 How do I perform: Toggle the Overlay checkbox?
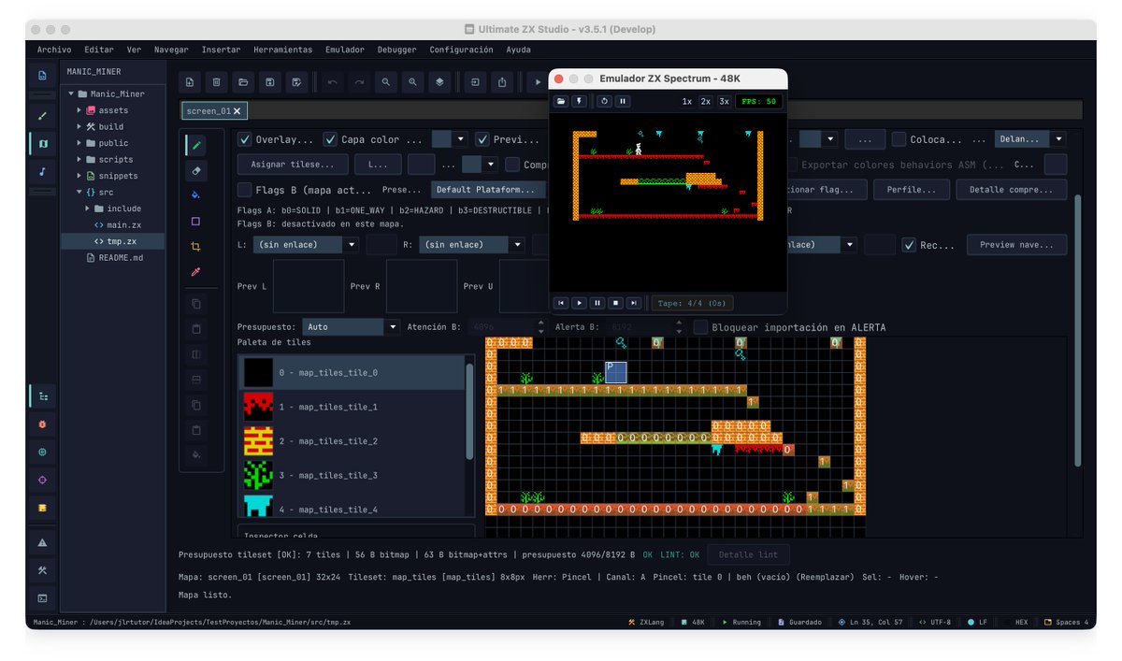point(245,139)
